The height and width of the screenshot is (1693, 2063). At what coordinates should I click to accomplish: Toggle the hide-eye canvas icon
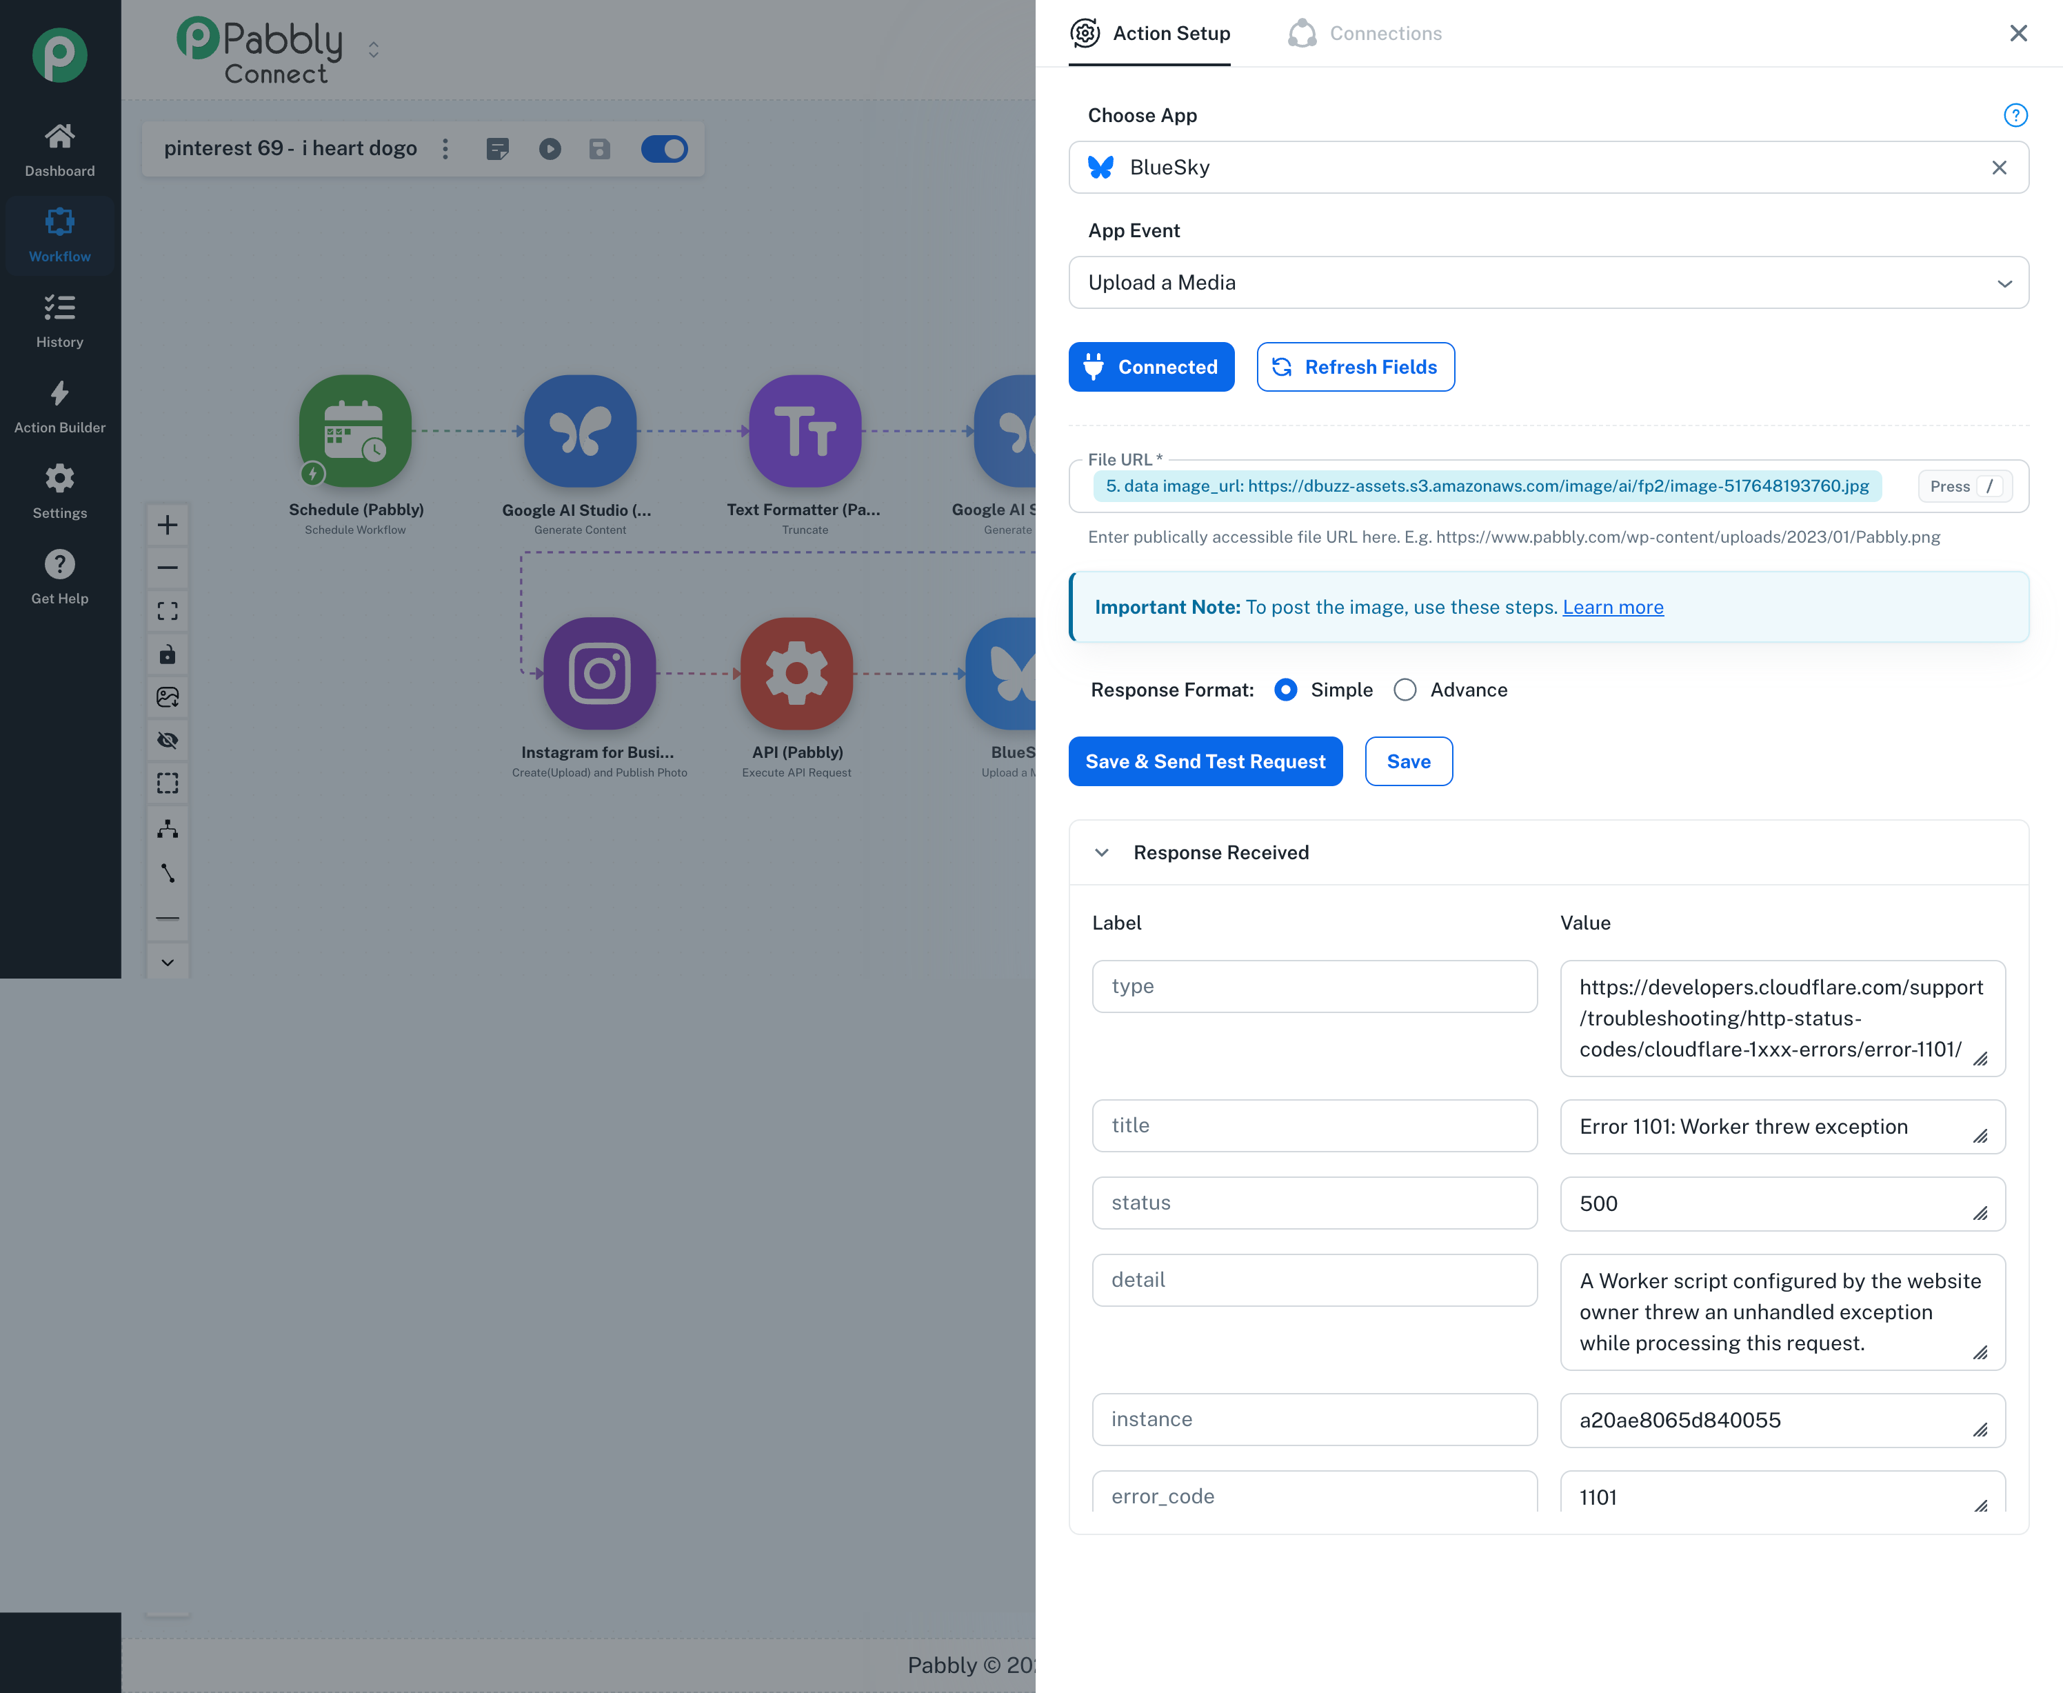[x=168, y=740]
